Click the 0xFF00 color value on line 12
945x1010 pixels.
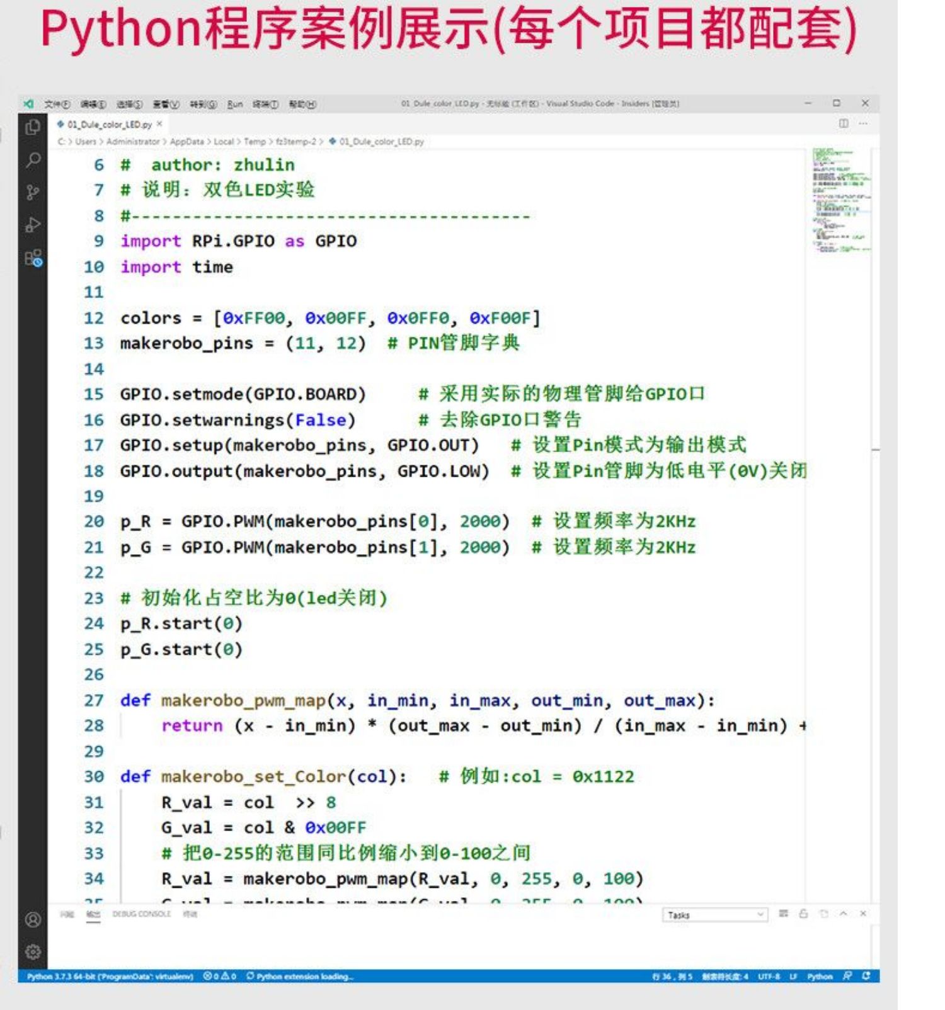(254, 318)
